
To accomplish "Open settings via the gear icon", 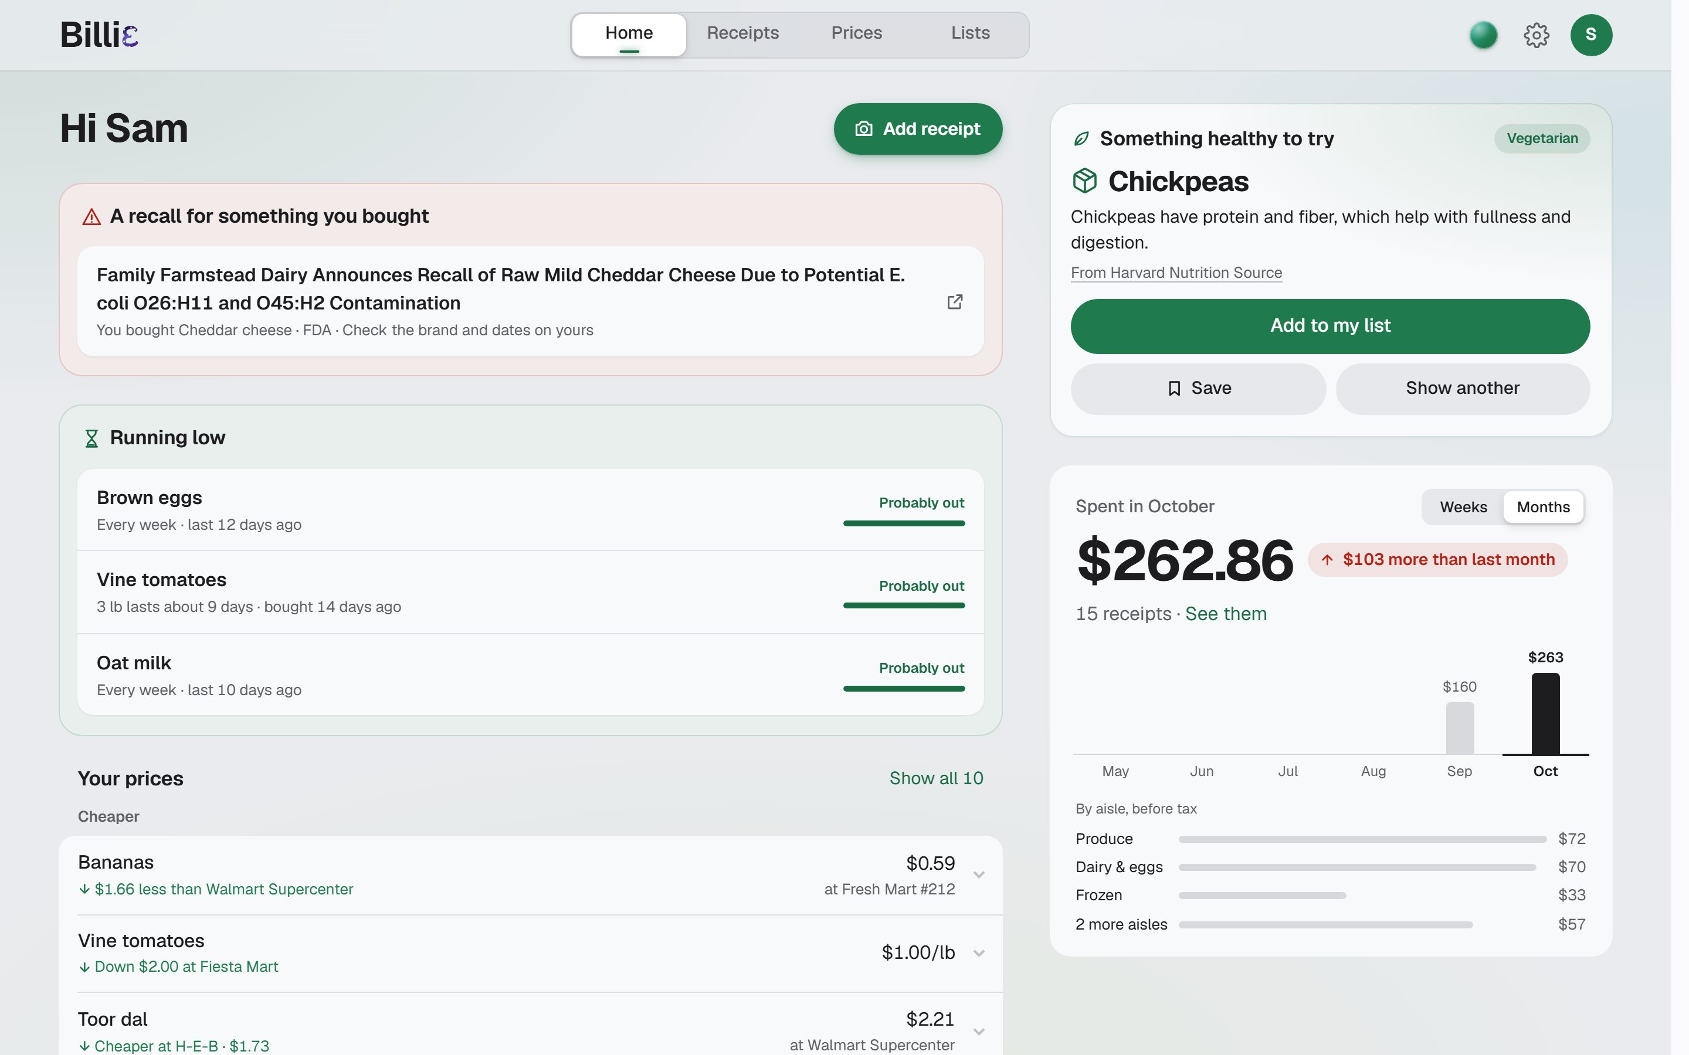I will pos(1535,35).
